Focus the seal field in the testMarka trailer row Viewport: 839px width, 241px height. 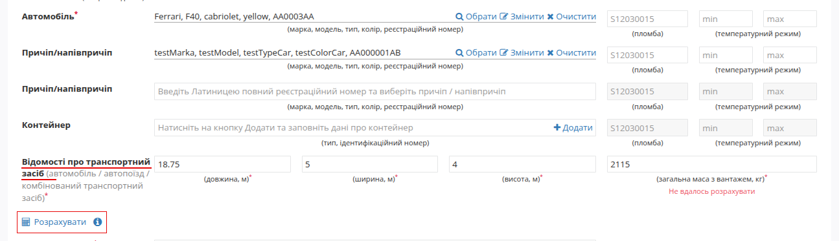pyautogui.click(x=648, y=55)
